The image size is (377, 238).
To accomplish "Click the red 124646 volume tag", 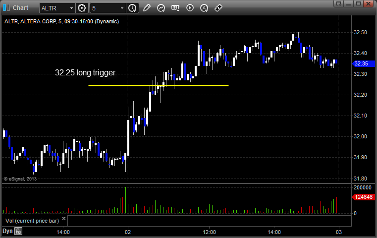I will click(x=363, y=197).
